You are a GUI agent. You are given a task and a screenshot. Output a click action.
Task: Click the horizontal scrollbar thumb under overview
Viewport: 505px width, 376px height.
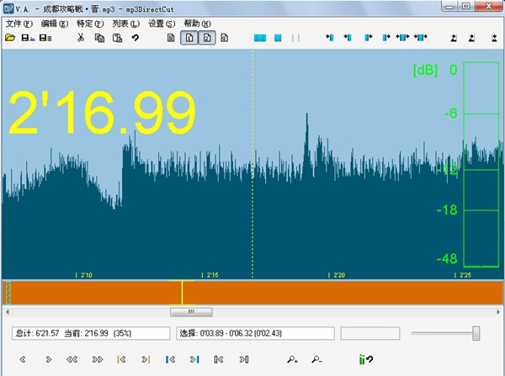(x=191, y=311)
